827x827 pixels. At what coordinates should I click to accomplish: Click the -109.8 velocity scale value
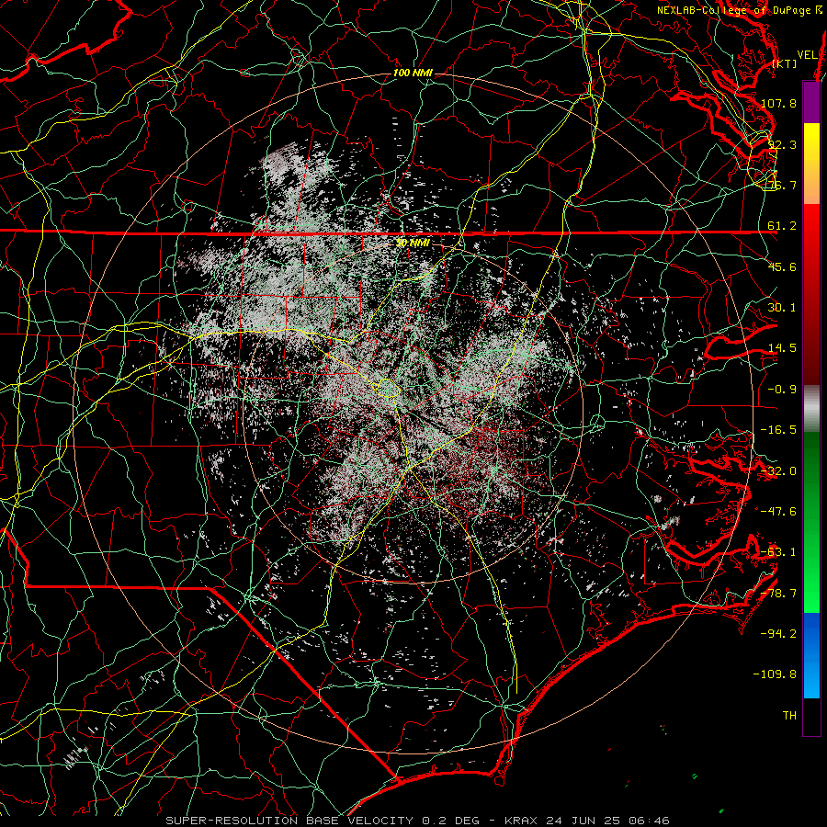coord(775,674)
